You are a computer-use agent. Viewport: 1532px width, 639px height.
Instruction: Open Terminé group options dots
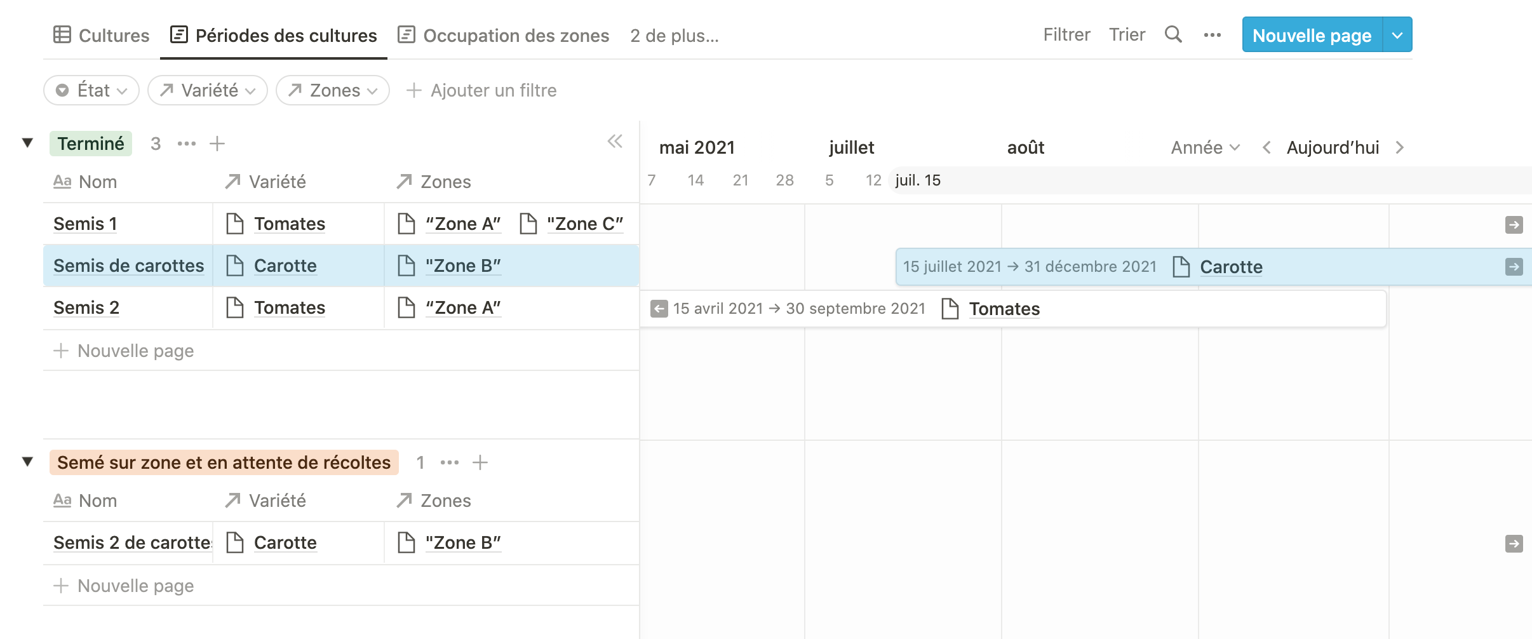(x=187, y=144)
